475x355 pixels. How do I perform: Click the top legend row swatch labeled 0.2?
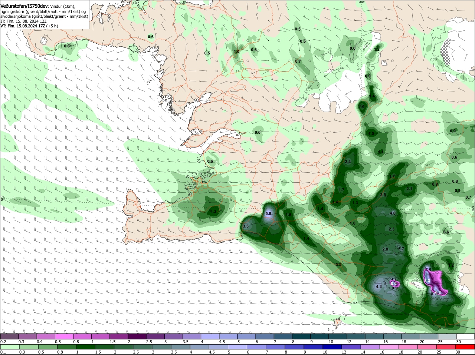tap(9, 336)
